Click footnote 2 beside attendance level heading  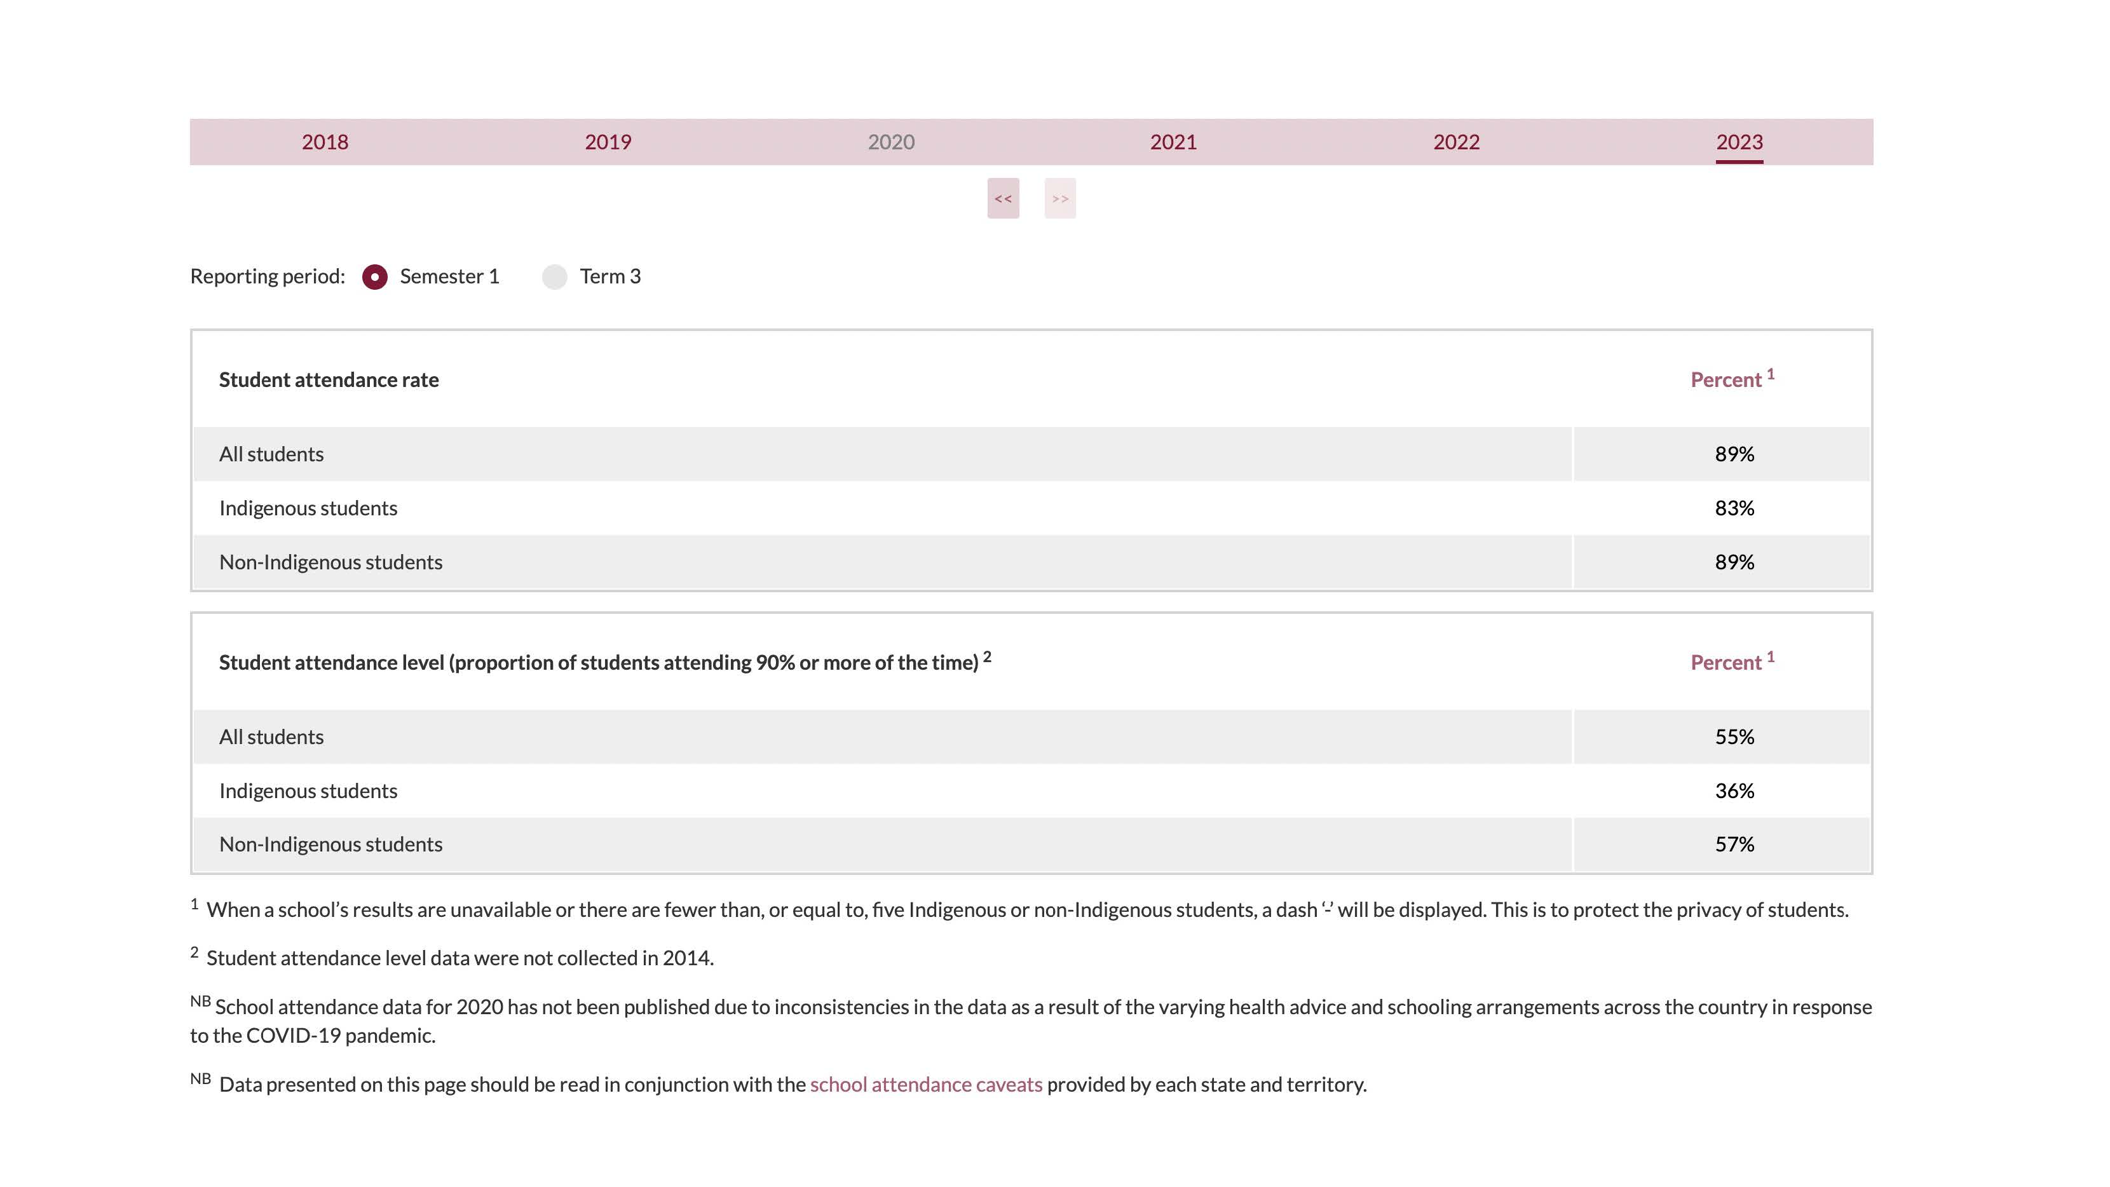(987, 657)
